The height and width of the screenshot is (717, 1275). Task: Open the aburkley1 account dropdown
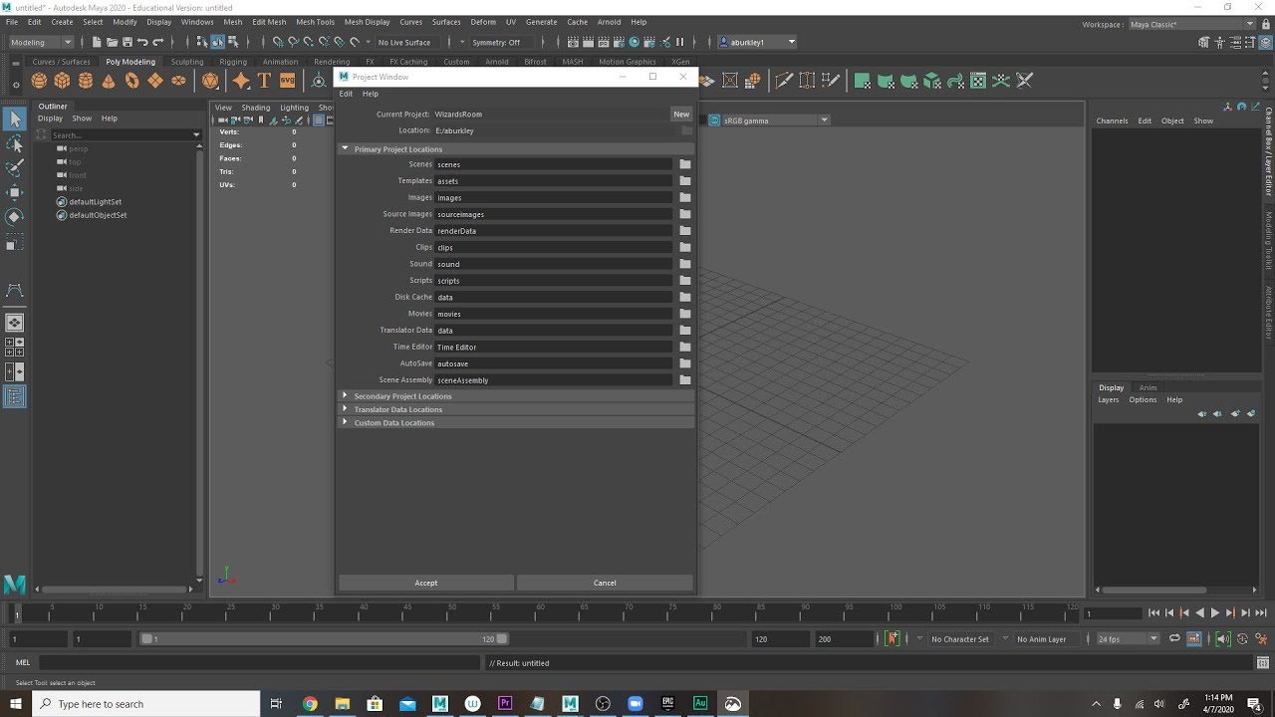[757, 42]
